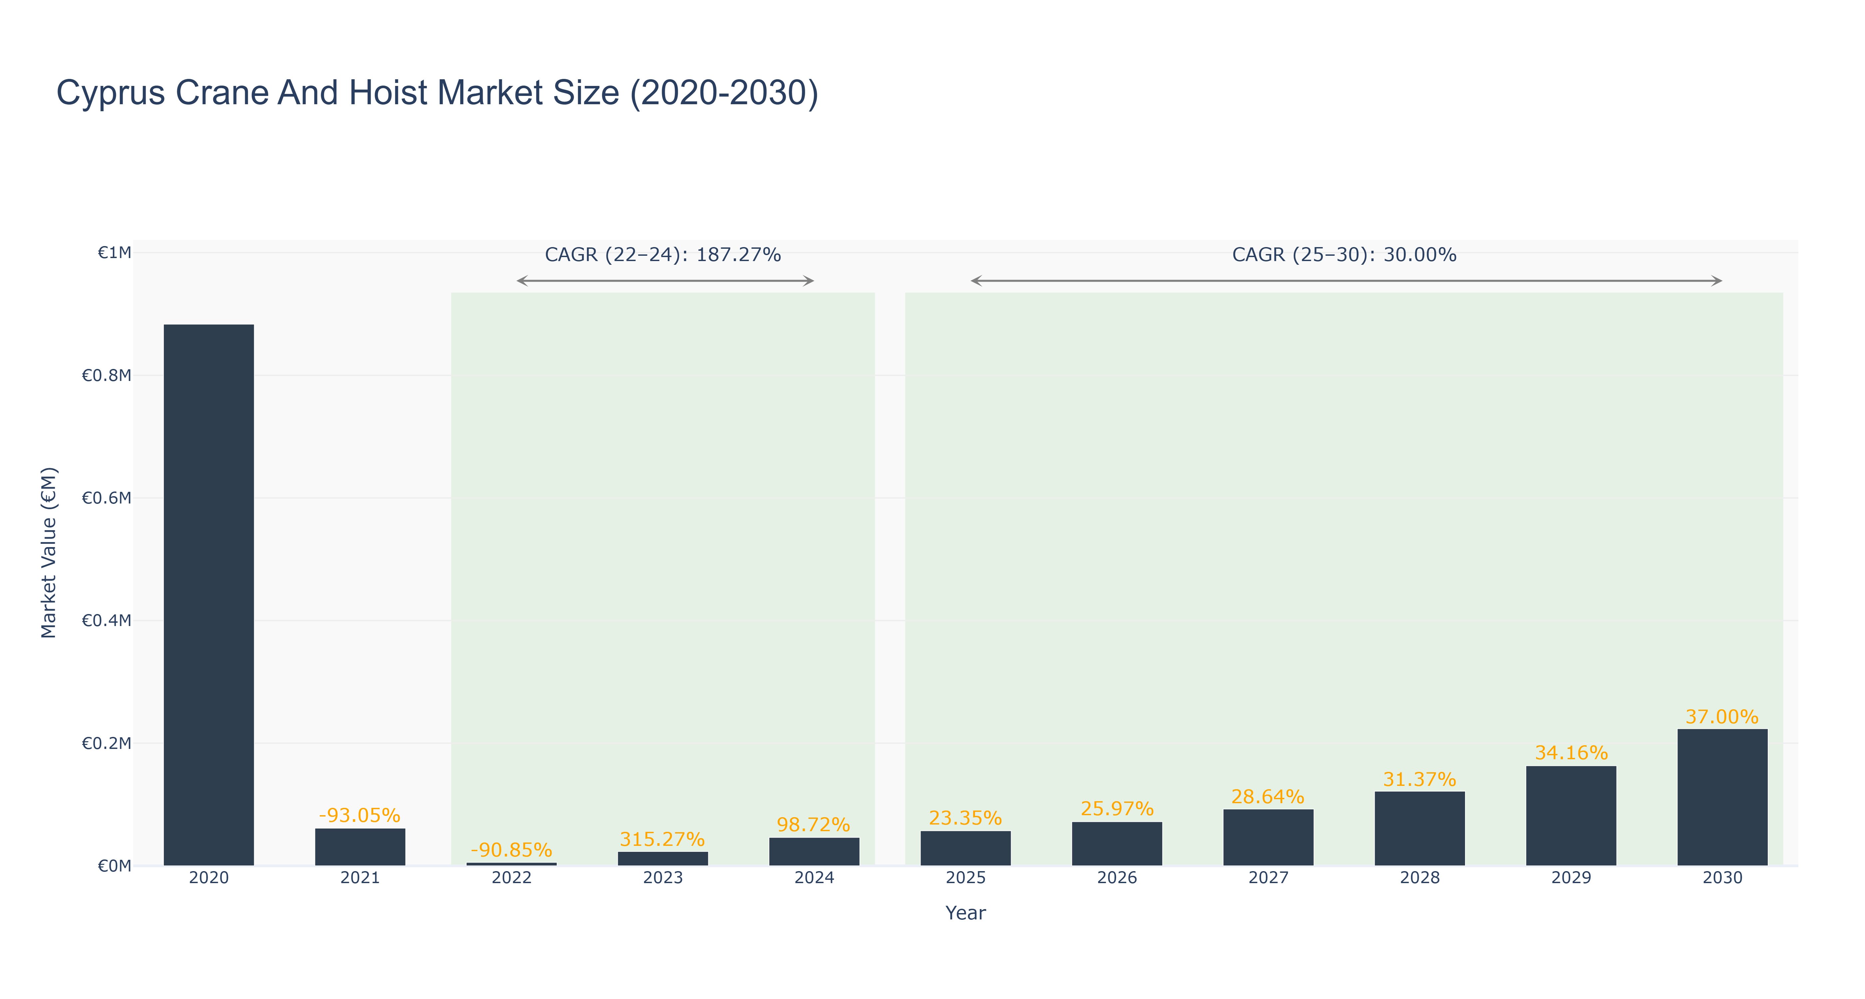Click the '2025' x-axis label
The height and width of the screenshot is (999, 1865).
966,878
